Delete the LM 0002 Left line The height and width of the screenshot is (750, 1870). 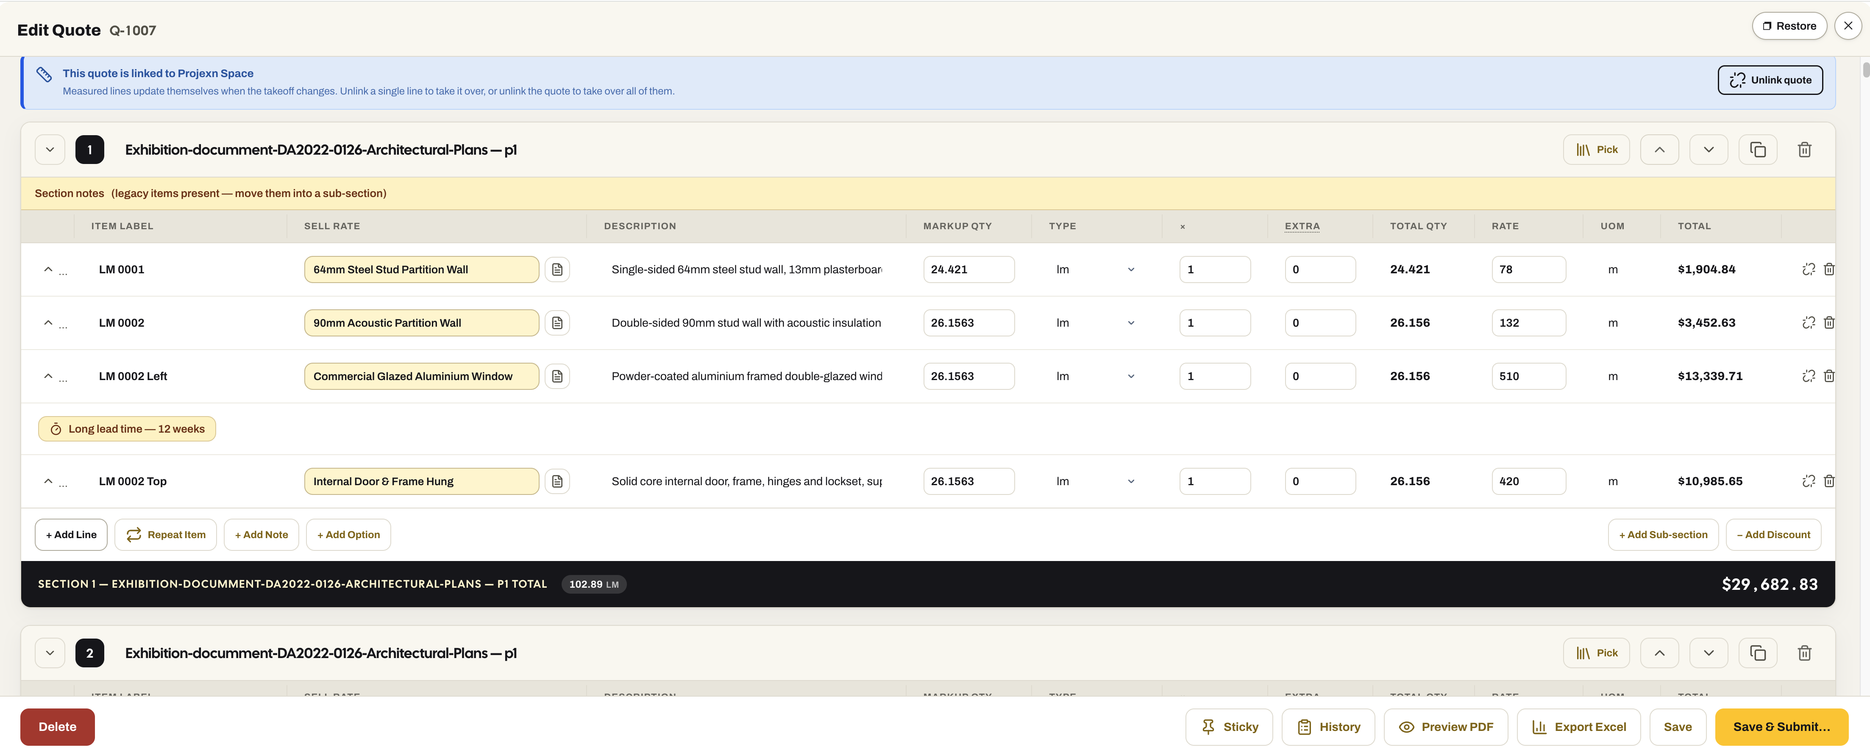point(1828,376)
